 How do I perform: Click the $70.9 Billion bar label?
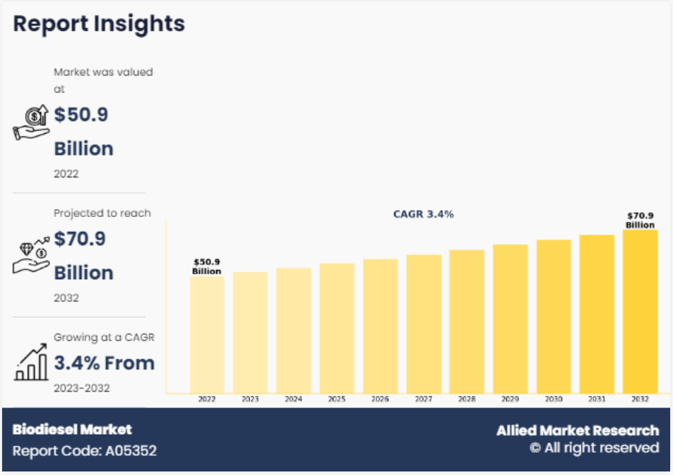point(640,221)
